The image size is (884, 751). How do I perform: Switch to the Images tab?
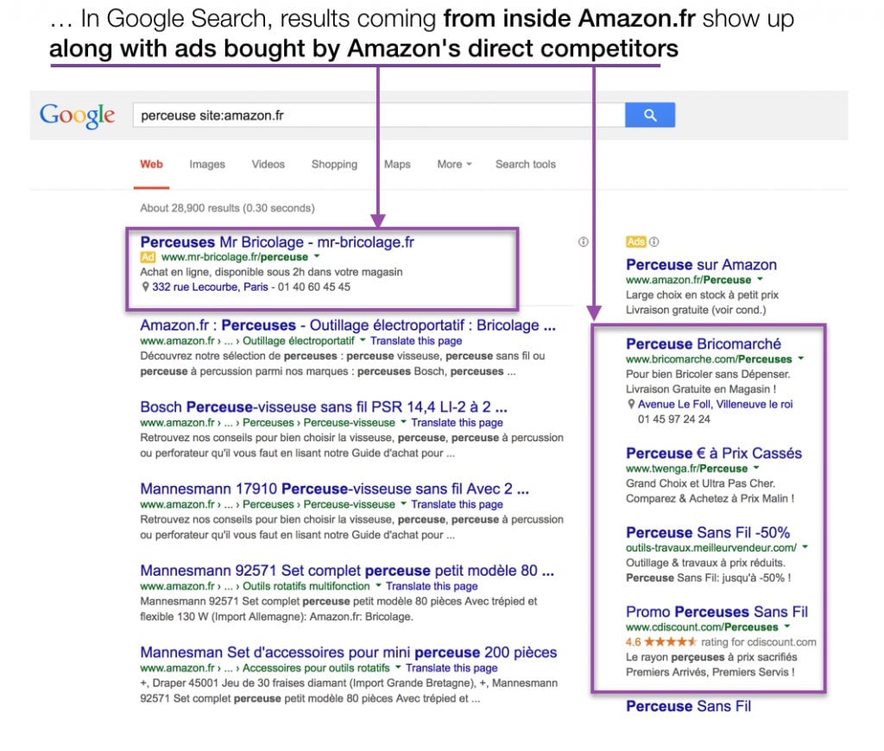point(207,164)
